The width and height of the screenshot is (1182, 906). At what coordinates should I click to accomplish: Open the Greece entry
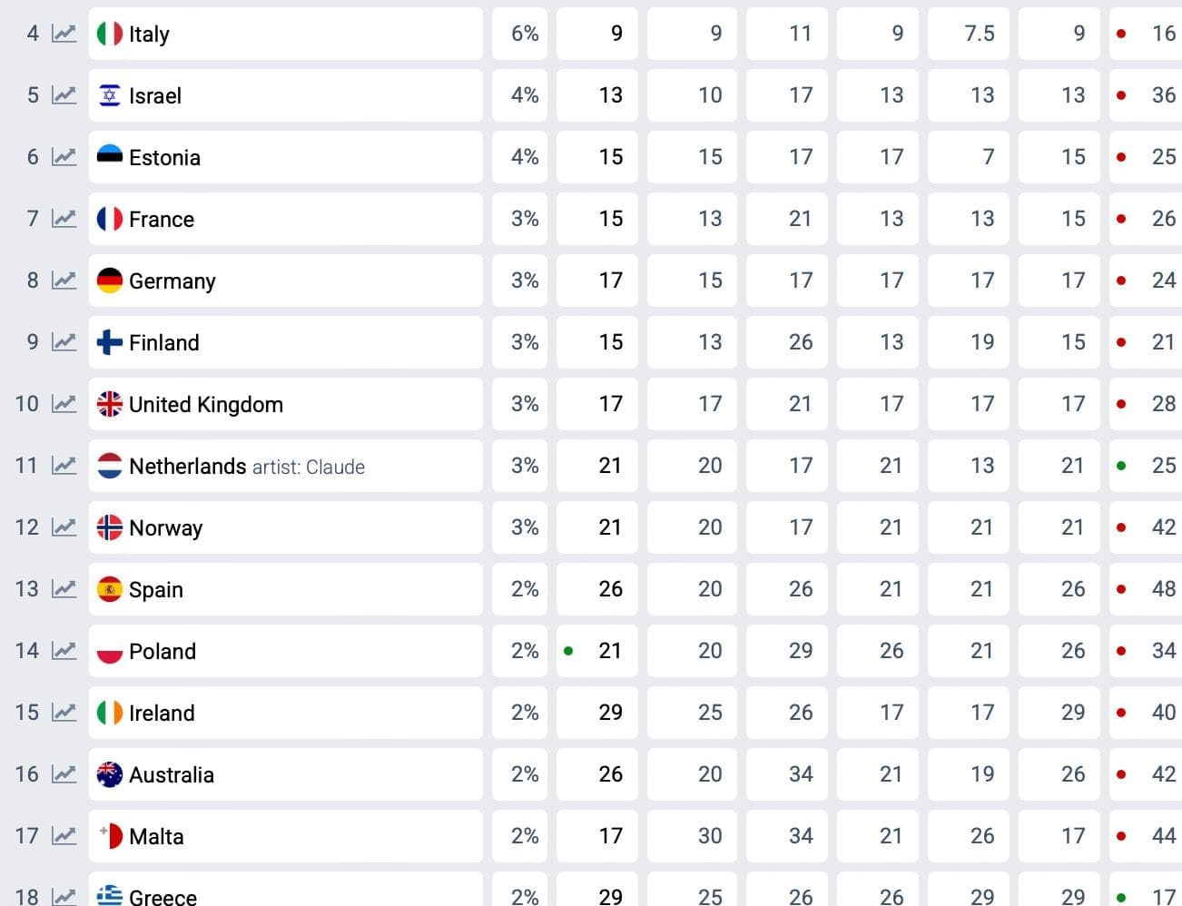163,896
